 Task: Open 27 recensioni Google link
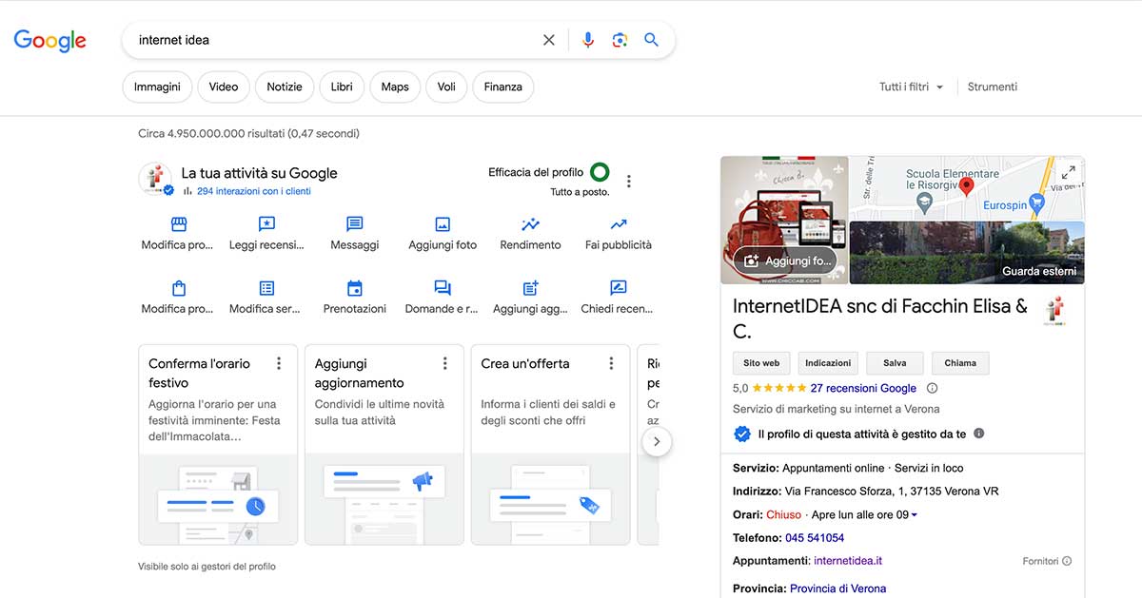pos(863,388)
